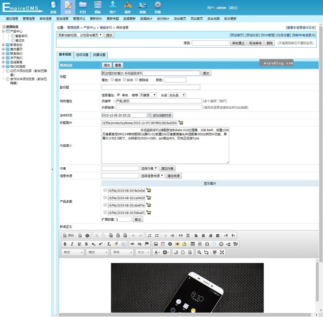Insert a numbered list in the editor
323x317 pixels.
click(x=150, y=236)
